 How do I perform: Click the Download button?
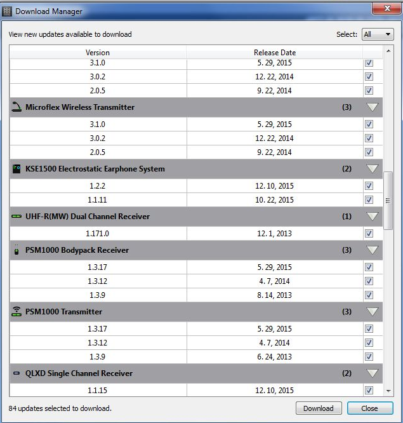click(319, 408)
